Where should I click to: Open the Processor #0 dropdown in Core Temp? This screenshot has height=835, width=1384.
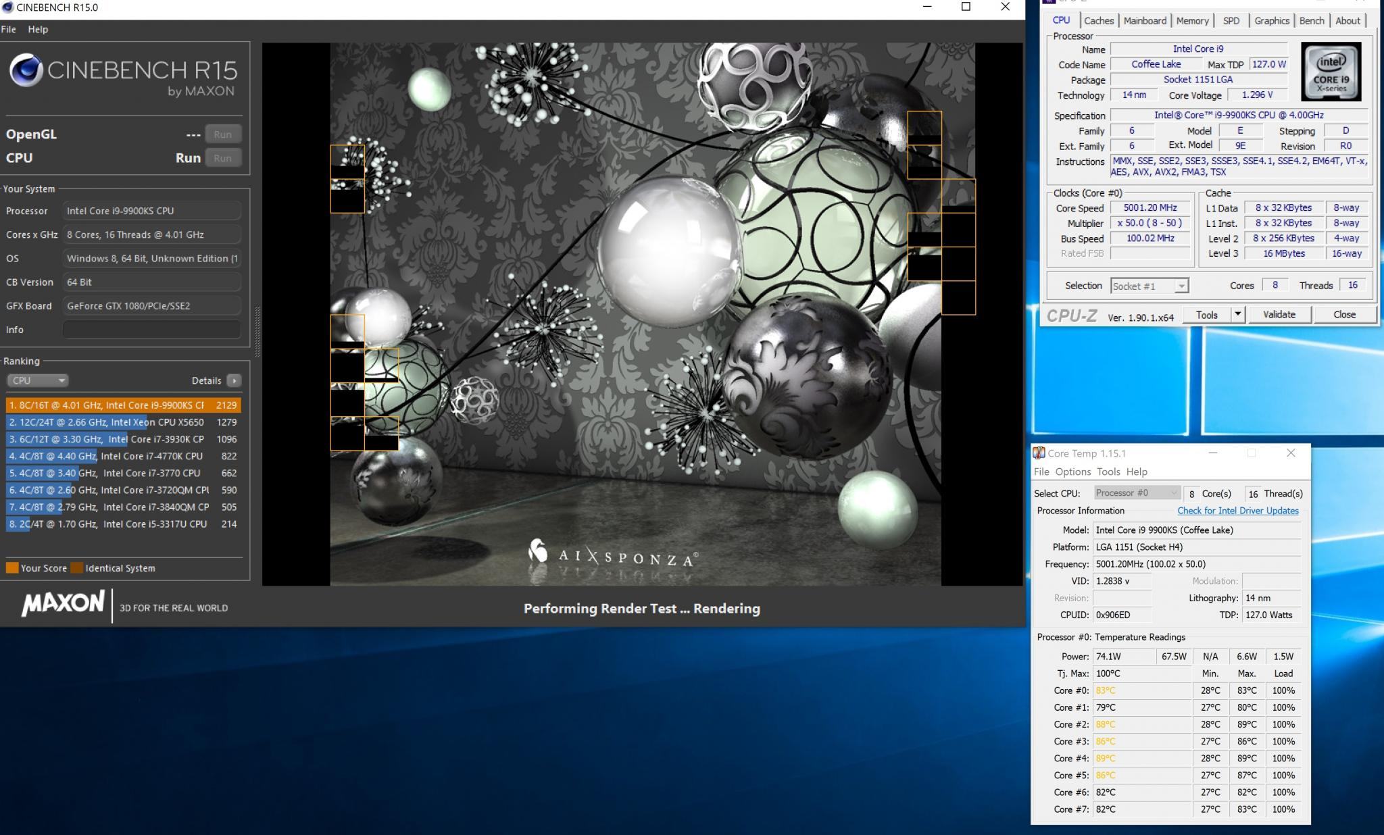click(1137, 493)
